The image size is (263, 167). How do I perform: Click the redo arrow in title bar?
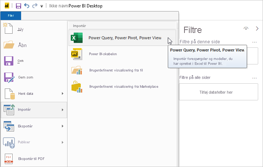tap(34, 6)
